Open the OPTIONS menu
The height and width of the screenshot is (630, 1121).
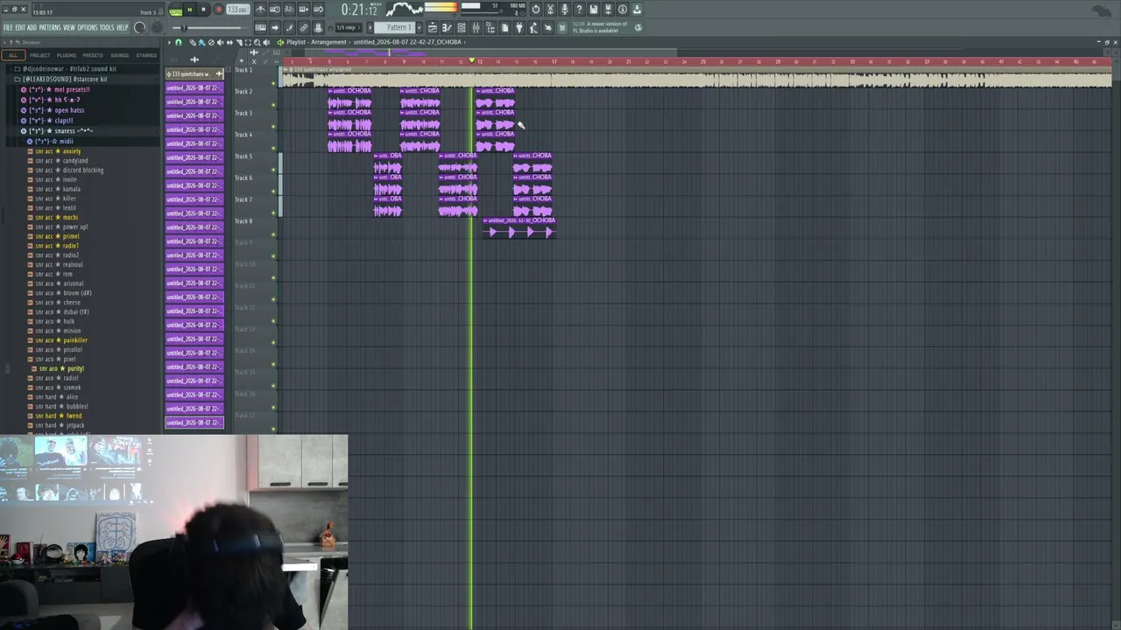click(88, 28)
